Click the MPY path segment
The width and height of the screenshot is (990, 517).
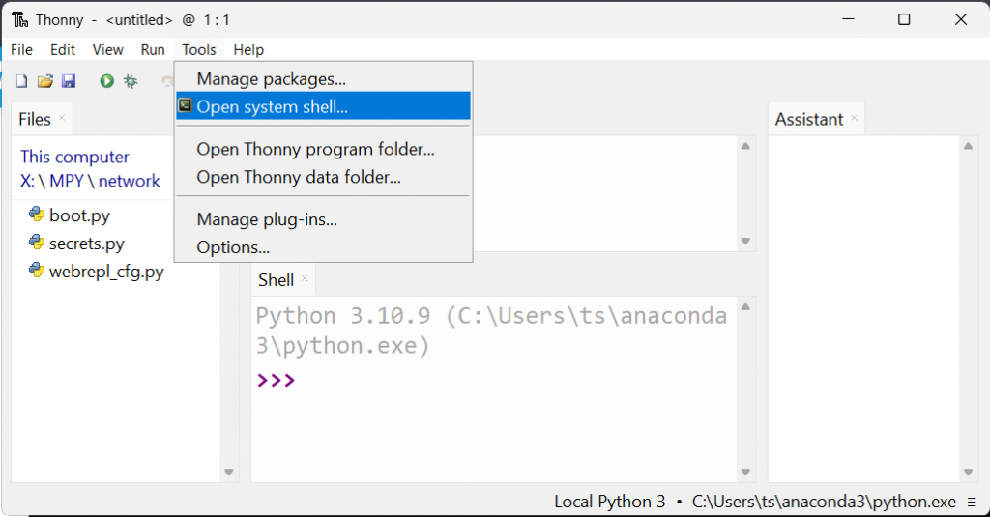tap(67, 181)
